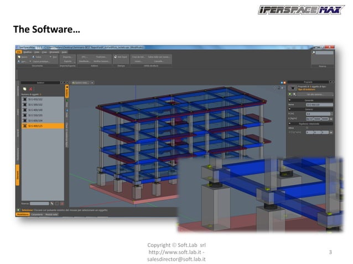Screen dimensions: 353x264
Task: Click the Nome field in the properties panel
Action: pyautogui.click(x=318, y=104)
